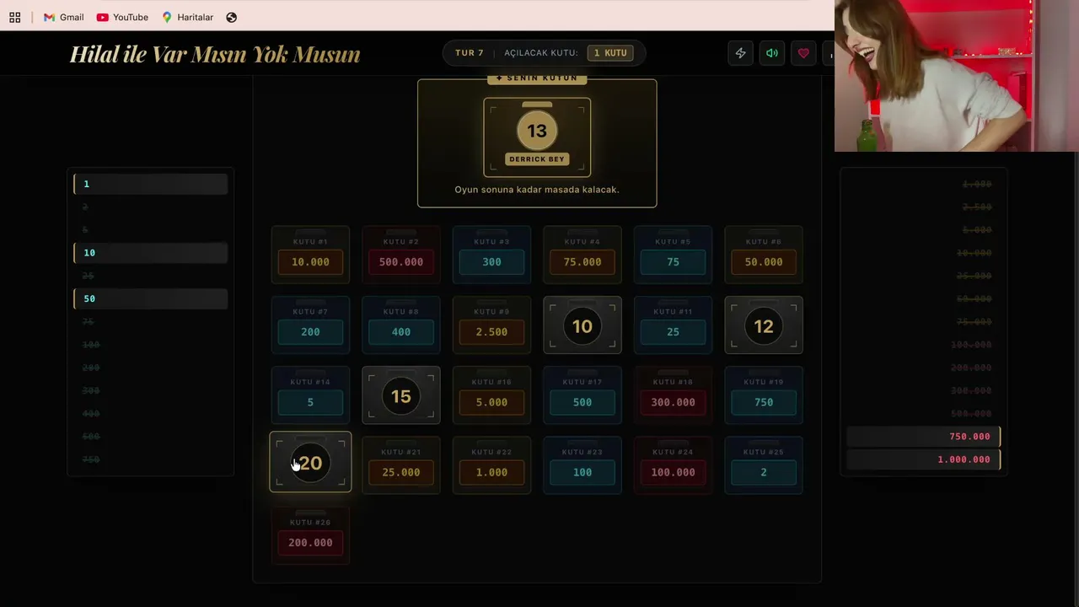Click the AÇILACAK KUTU label
The image size is (1079, 607).
pyautogui.click(x=541, y=52)
